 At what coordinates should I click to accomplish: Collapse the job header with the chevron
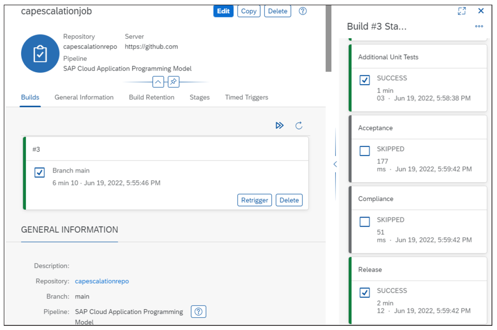pyautogui.click(x=158, y=82)
